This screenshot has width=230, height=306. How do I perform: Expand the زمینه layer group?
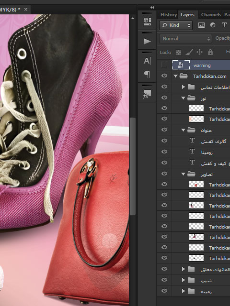[183, 291]
